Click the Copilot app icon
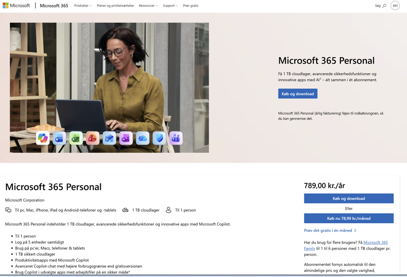 pyautogui.click(x=43, y=138)
